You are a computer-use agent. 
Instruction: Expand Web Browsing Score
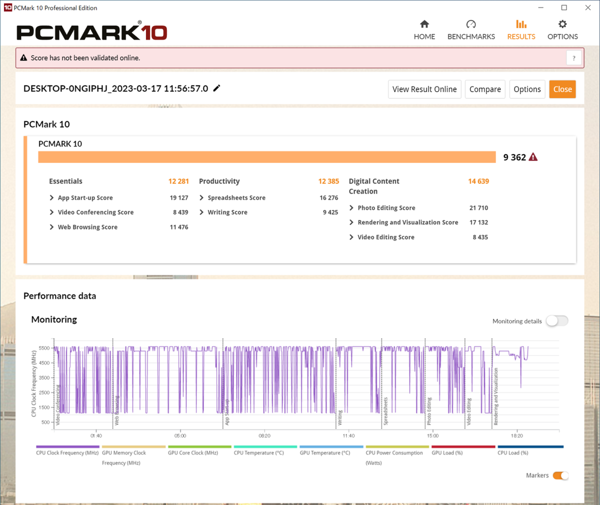pyautogui.click(x=51, y=227)
